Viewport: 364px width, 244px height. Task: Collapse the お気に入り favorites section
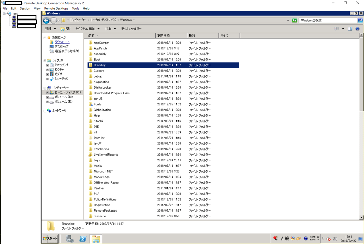point(45,37)
